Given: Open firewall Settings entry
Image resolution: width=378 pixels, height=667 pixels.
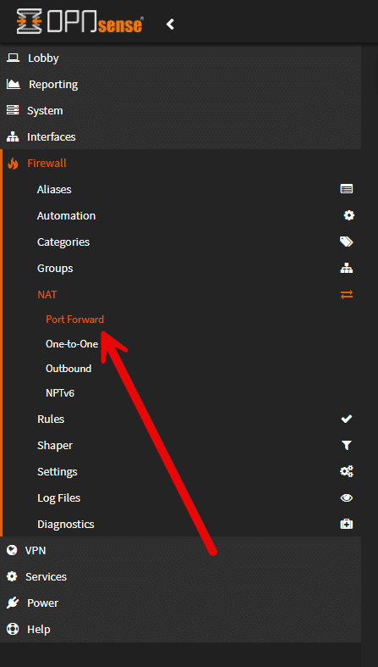Looking at the screenshot, I should (x=58, y=472).
